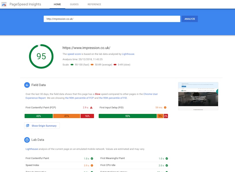Screen dimensions: 235x172
Task: Open the Lighthouse link near the score
Action: (x=128, y=54)
